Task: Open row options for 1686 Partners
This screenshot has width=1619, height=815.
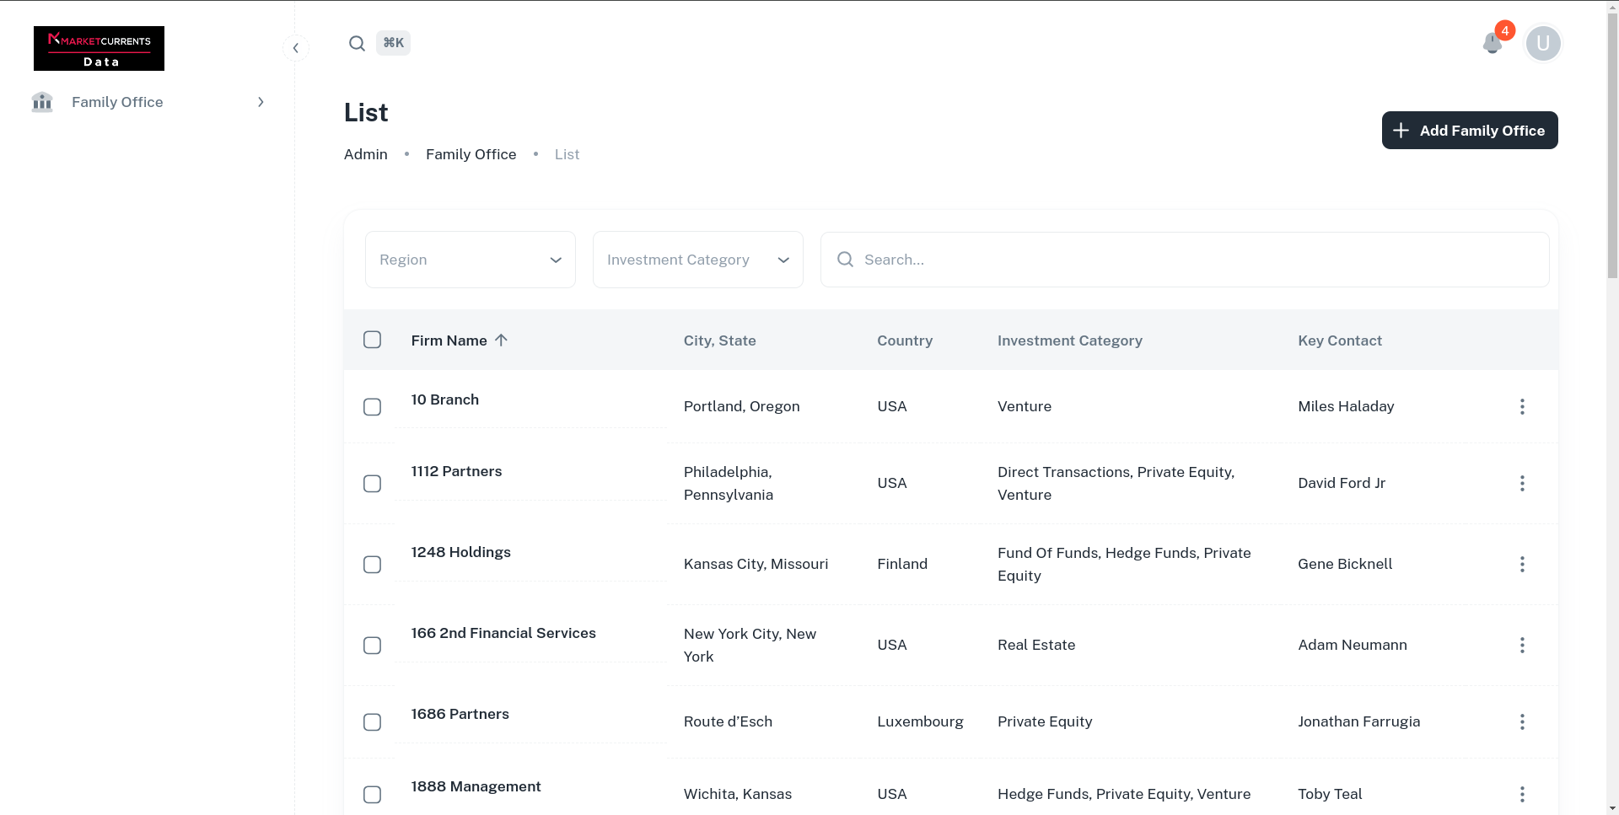Action: tap(1521, 722)
